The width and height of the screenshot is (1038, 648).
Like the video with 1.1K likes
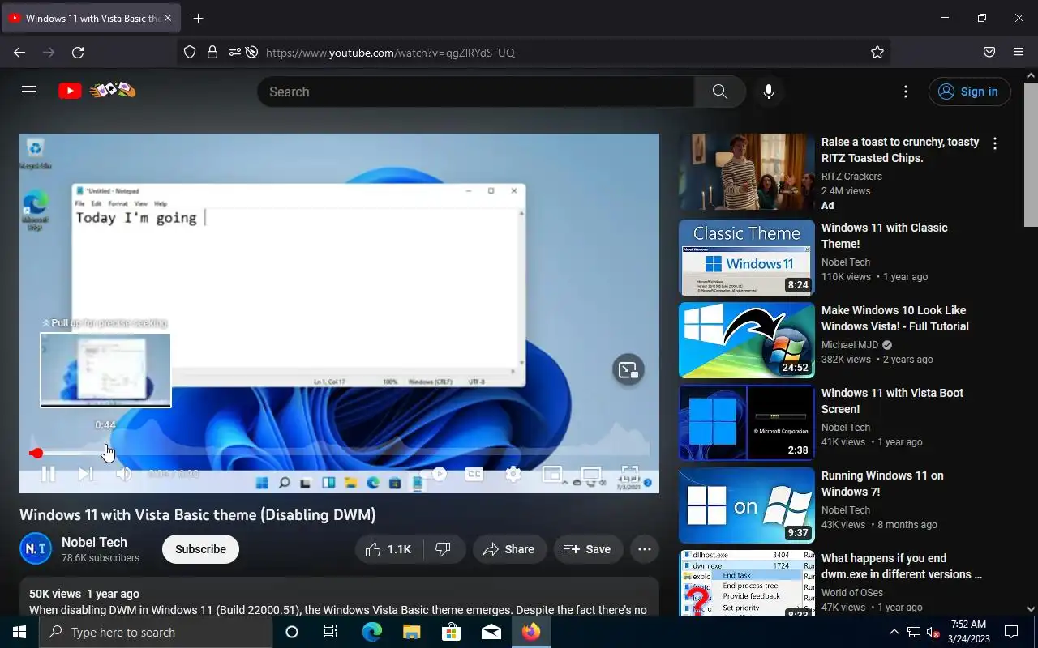point(388,549)
